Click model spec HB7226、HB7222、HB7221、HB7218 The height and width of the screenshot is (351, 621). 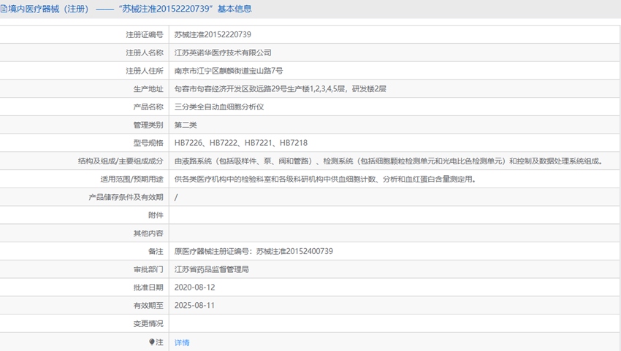pos(241,143)
